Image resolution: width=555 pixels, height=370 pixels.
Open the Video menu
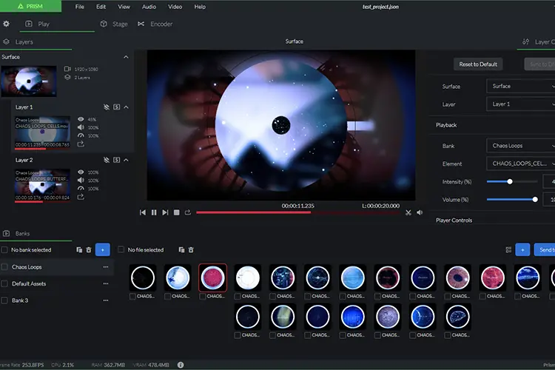(175, 7)
